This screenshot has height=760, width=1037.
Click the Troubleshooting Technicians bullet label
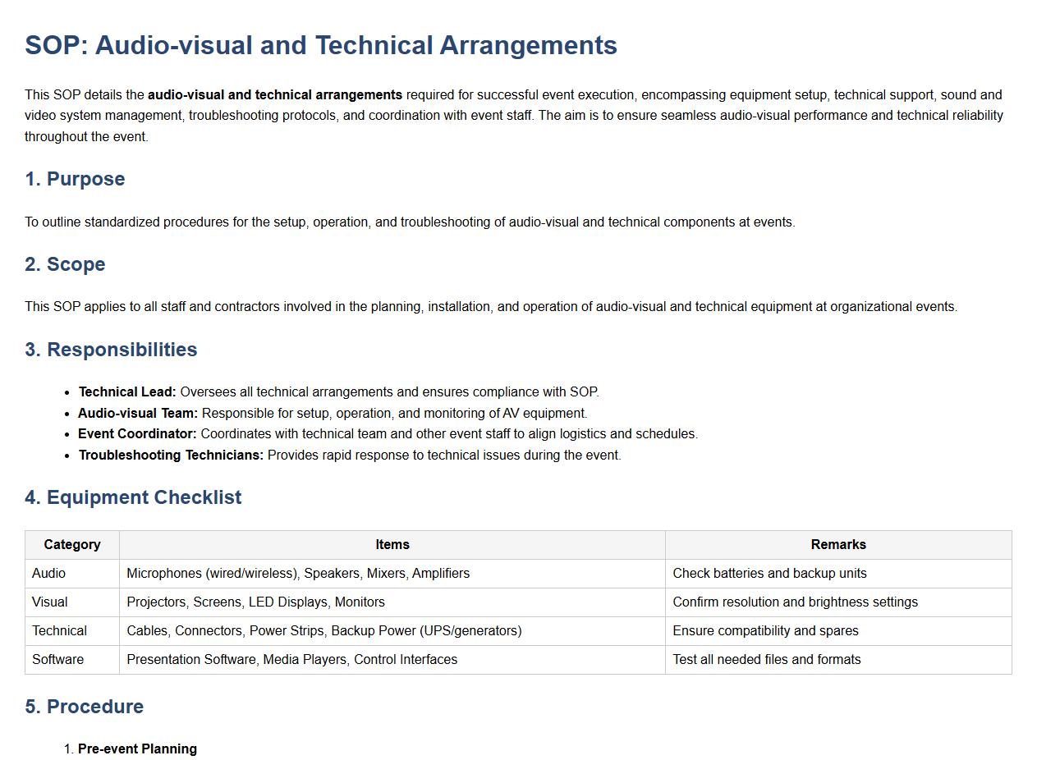pyautogui.click(x=171, y=456)
